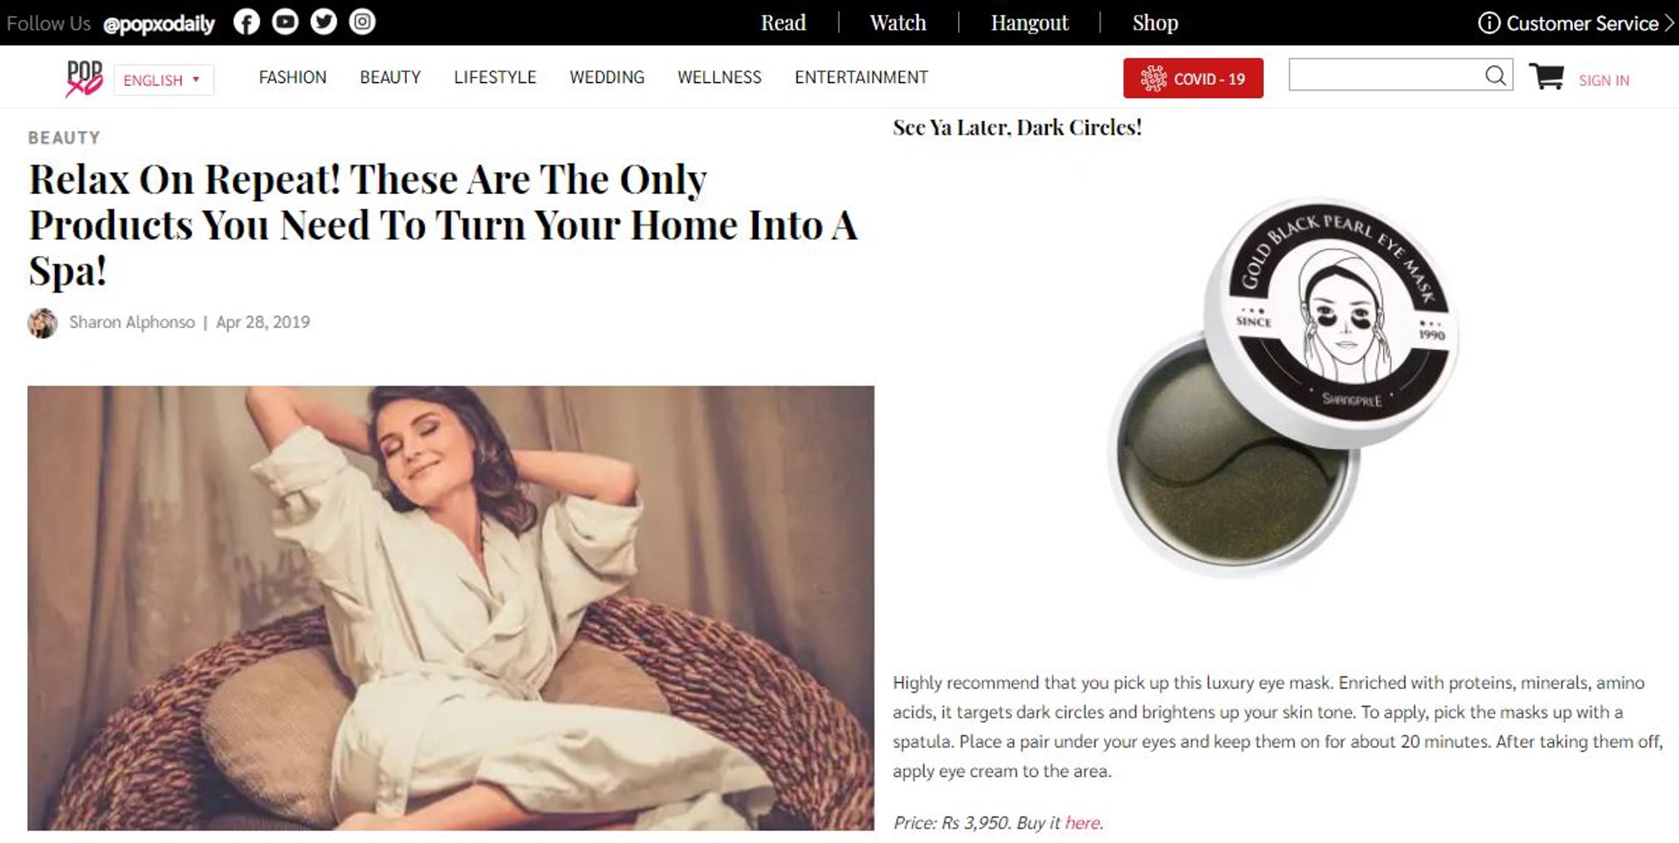Select the Shop tab
This screenshot has height=843, width=1679.
click(1155, 23)
